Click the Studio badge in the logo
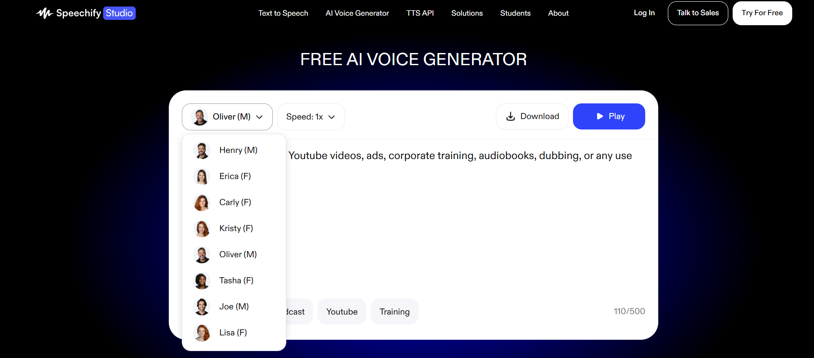Image resolution: width=814 pixels, height=358 pixels. [x=119, y=13]
